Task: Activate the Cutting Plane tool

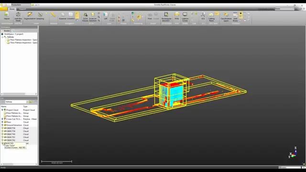Action: [211, 17]
